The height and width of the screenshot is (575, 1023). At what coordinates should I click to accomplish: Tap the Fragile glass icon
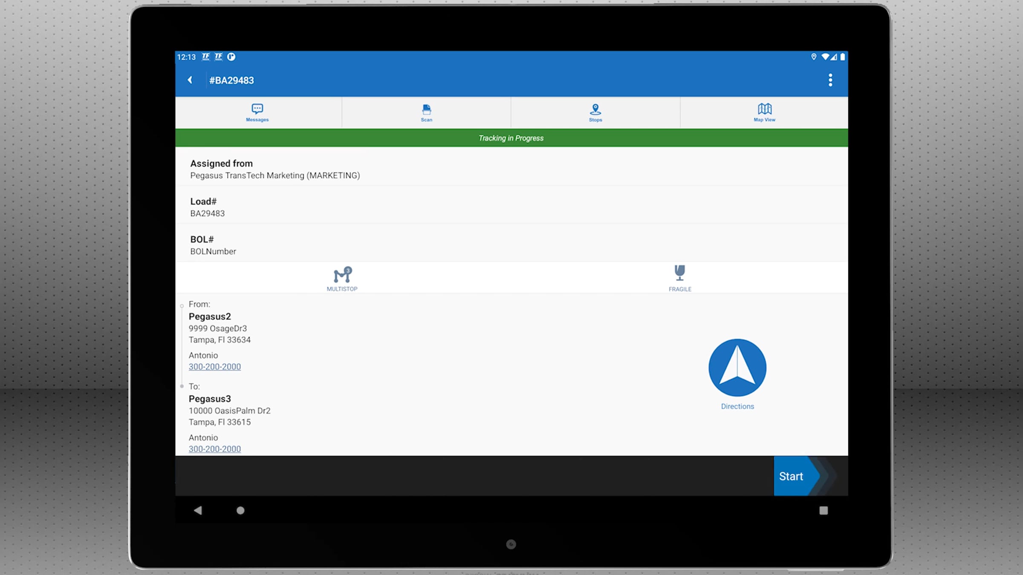[x=679, y=273]
